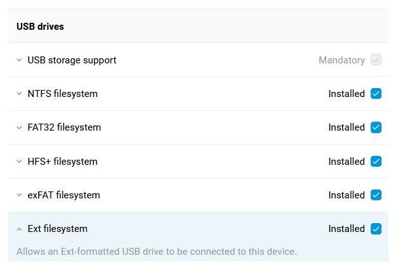Click the Ext-formatted USB drive description text

[x=156, y=252]
